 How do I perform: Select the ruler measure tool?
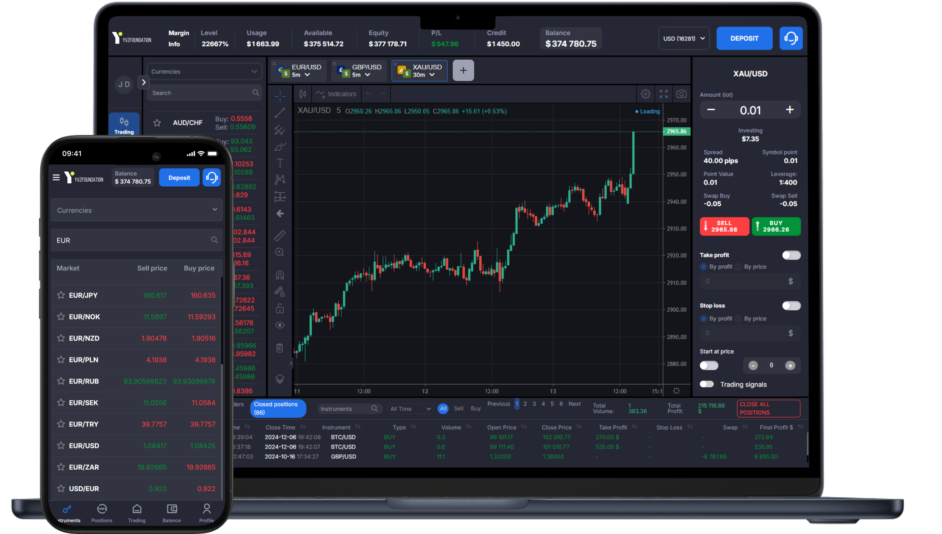click(x=280, y=235)
